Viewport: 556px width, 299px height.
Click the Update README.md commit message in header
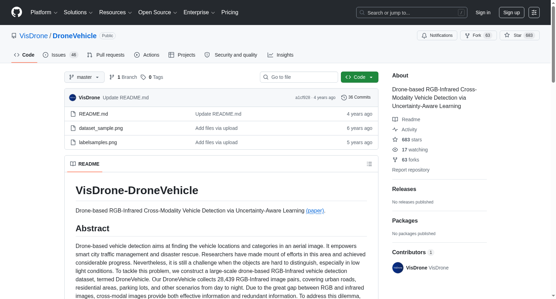(x=126, y=98)
